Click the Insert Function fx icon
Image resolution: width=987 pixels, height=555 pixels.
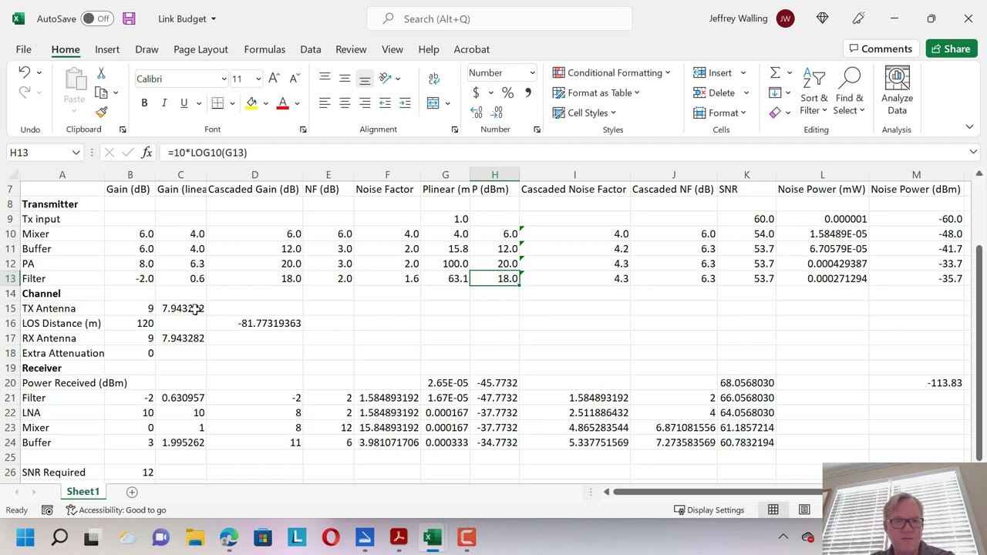click(x=147, y=153)
